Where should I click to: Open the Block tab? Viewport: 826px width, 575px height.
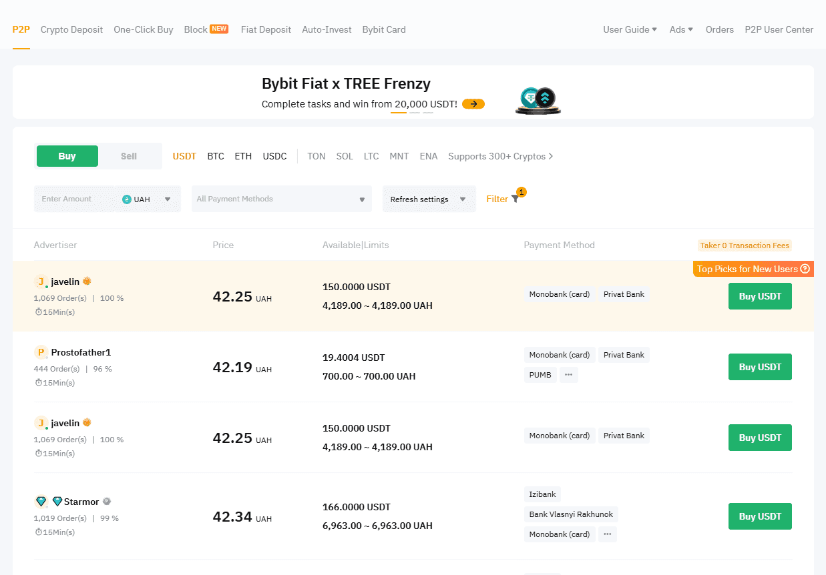pos(196,29)
